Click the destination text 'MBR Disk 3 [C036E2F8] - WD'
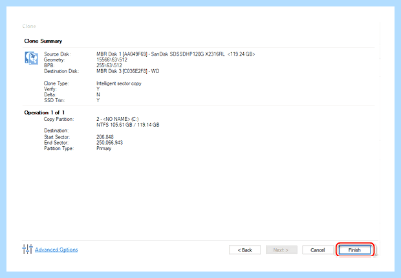Image resolution: width=401 pixels, height=278 pixels. 128,71
